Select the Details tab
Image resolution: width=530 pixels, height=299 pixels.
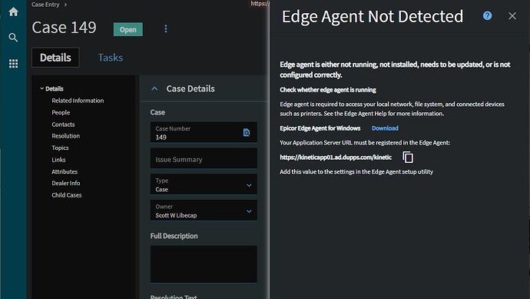[55, 58]
